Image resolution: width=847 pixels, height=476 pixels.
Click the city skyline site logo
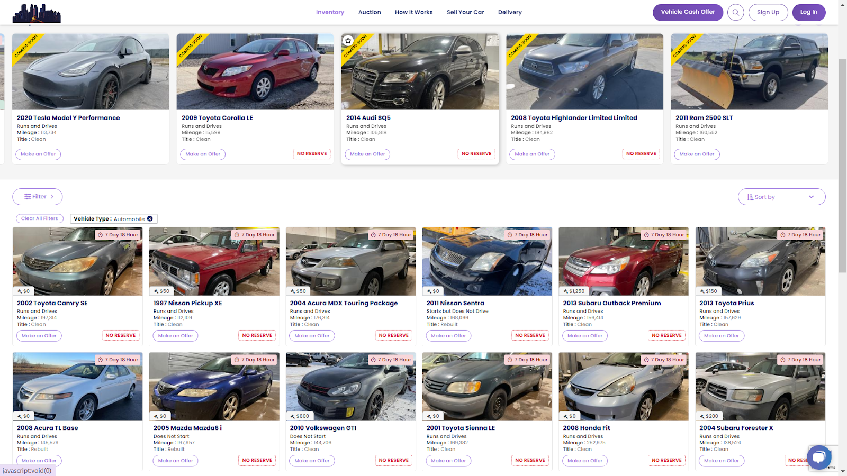click(37, 13)
